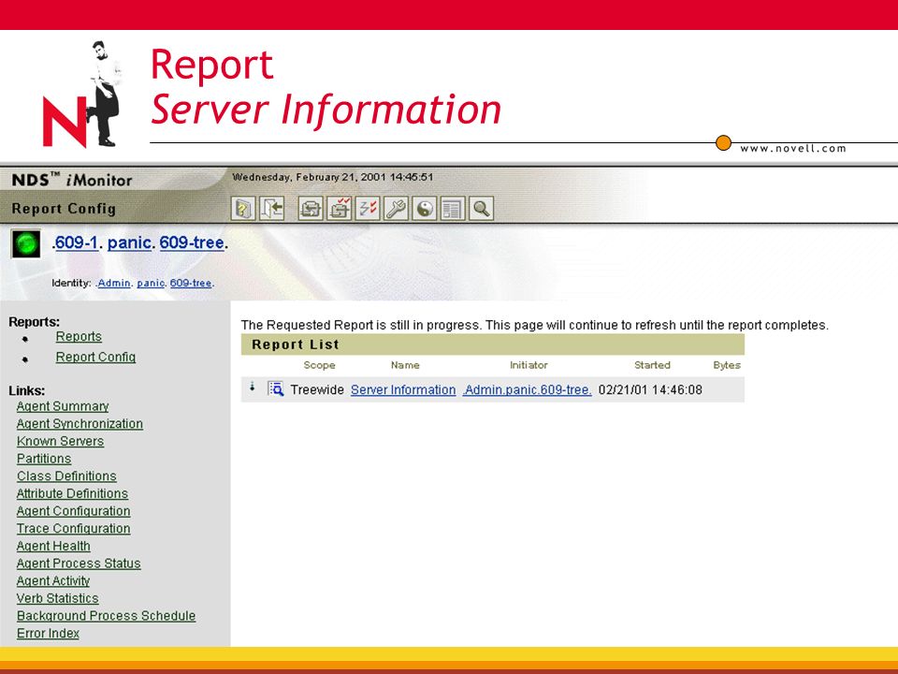Click the .609-1 server name heading link
Viewport: 898px width, 674px height.
pyautogui.click(x=76, y=243)
